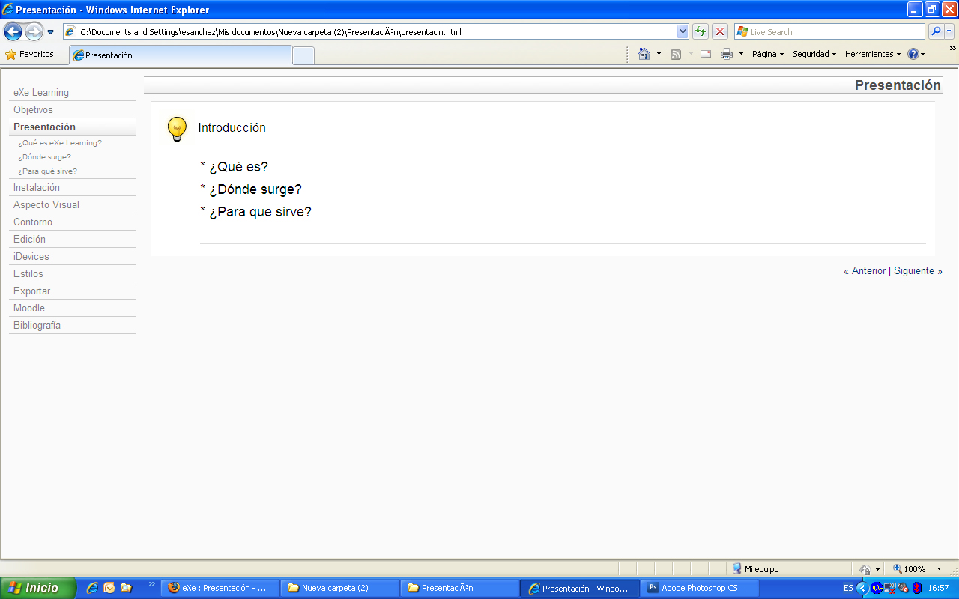Click the browser Back arrow button

tap(13, 31)
